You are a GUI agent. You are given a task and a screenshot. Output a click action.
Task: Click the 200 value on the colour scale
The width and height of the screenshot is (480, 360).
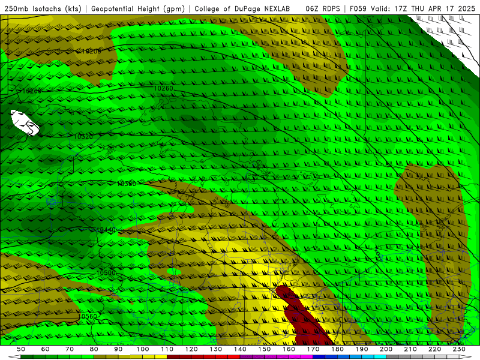386,349
